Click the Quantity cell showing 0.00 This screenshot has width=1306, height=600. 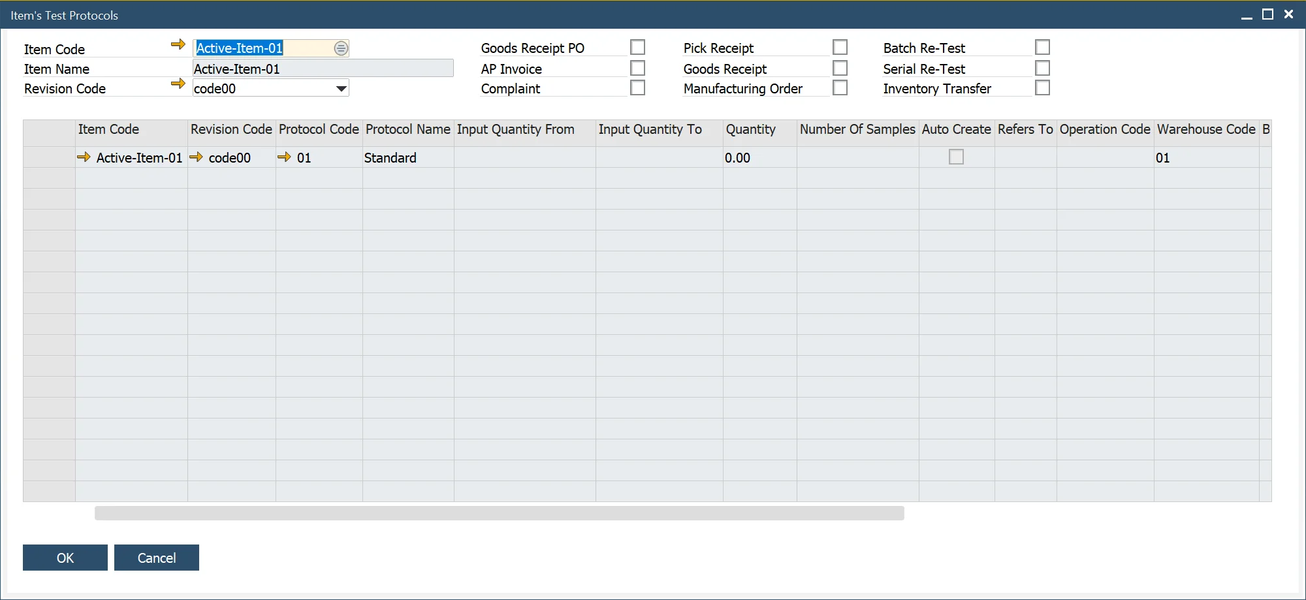coord(759,158)
